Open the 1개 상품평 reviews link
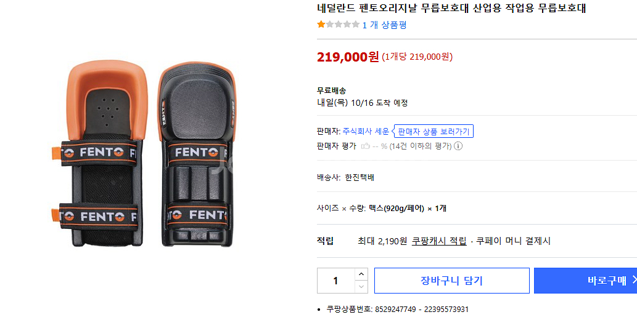637x328 pixels. pos(384,25)
